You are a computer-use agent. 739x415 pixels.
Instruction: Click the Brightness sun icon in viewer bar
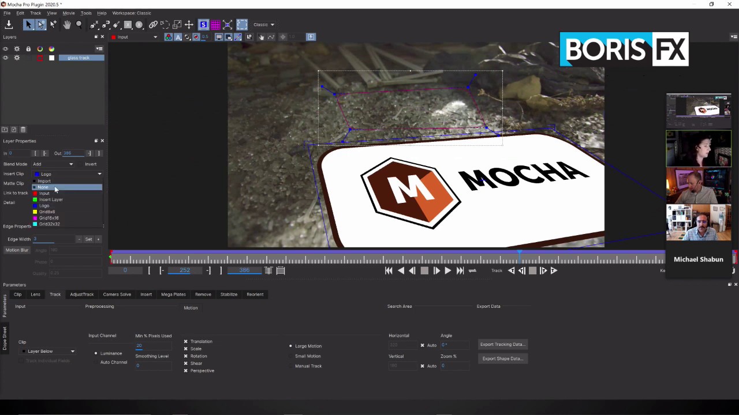pyautogui.click(x=282, y=37)
